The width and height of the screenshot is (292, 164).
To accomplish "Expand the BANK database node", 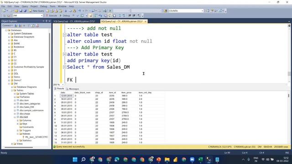I will click(9, 44).
